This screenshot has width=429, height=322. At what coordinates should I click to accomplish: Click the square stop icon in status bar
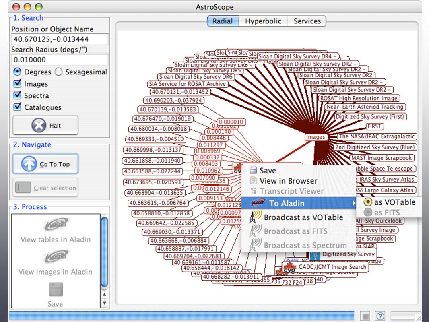(365, 316)
